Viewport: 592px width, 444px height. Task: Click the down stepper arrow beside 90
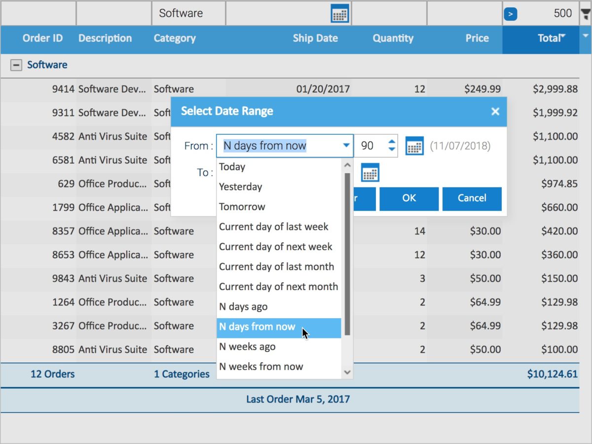pos(391,149)
